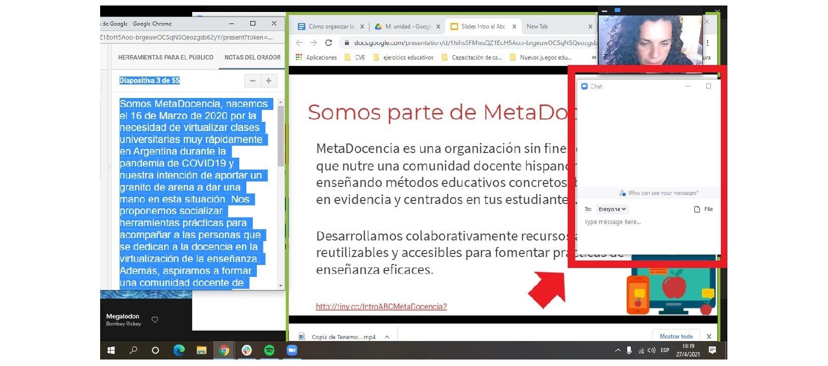Switch to New Tab
The height and width of the screenshot is (366, 828).
coord(537,26)
